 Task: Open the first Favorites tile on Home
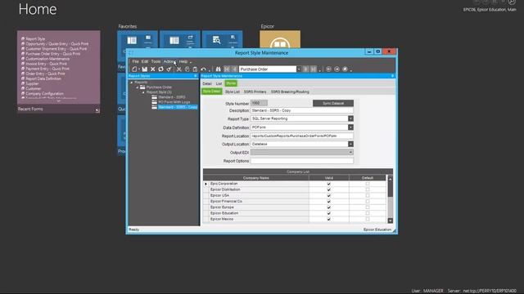click(138, 39)
